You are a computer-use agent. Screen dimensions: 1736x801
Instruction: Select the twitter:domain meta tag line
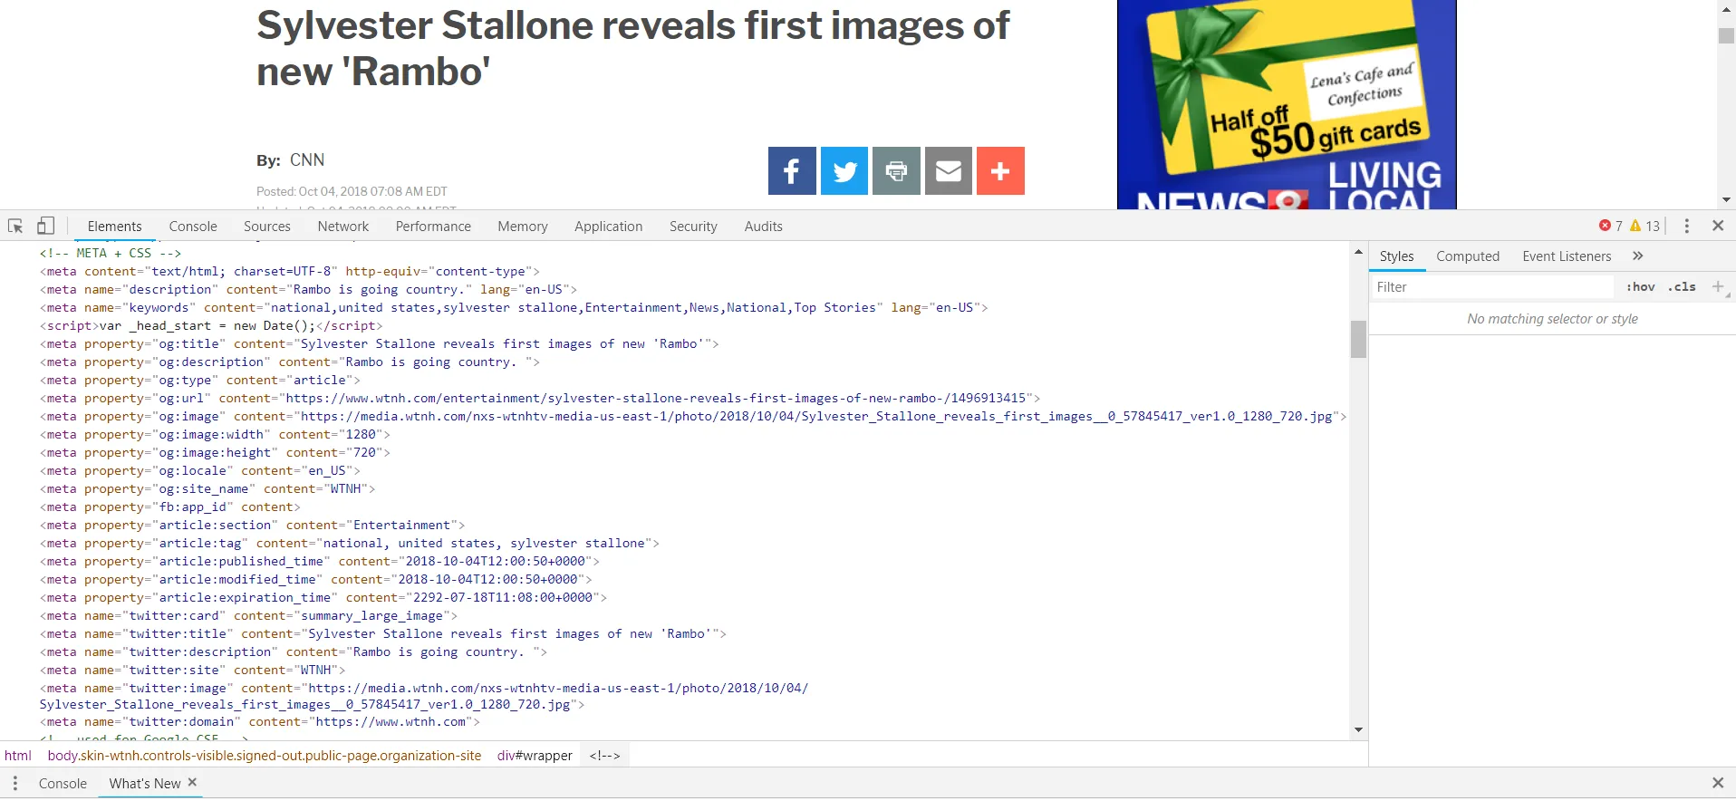259,722
